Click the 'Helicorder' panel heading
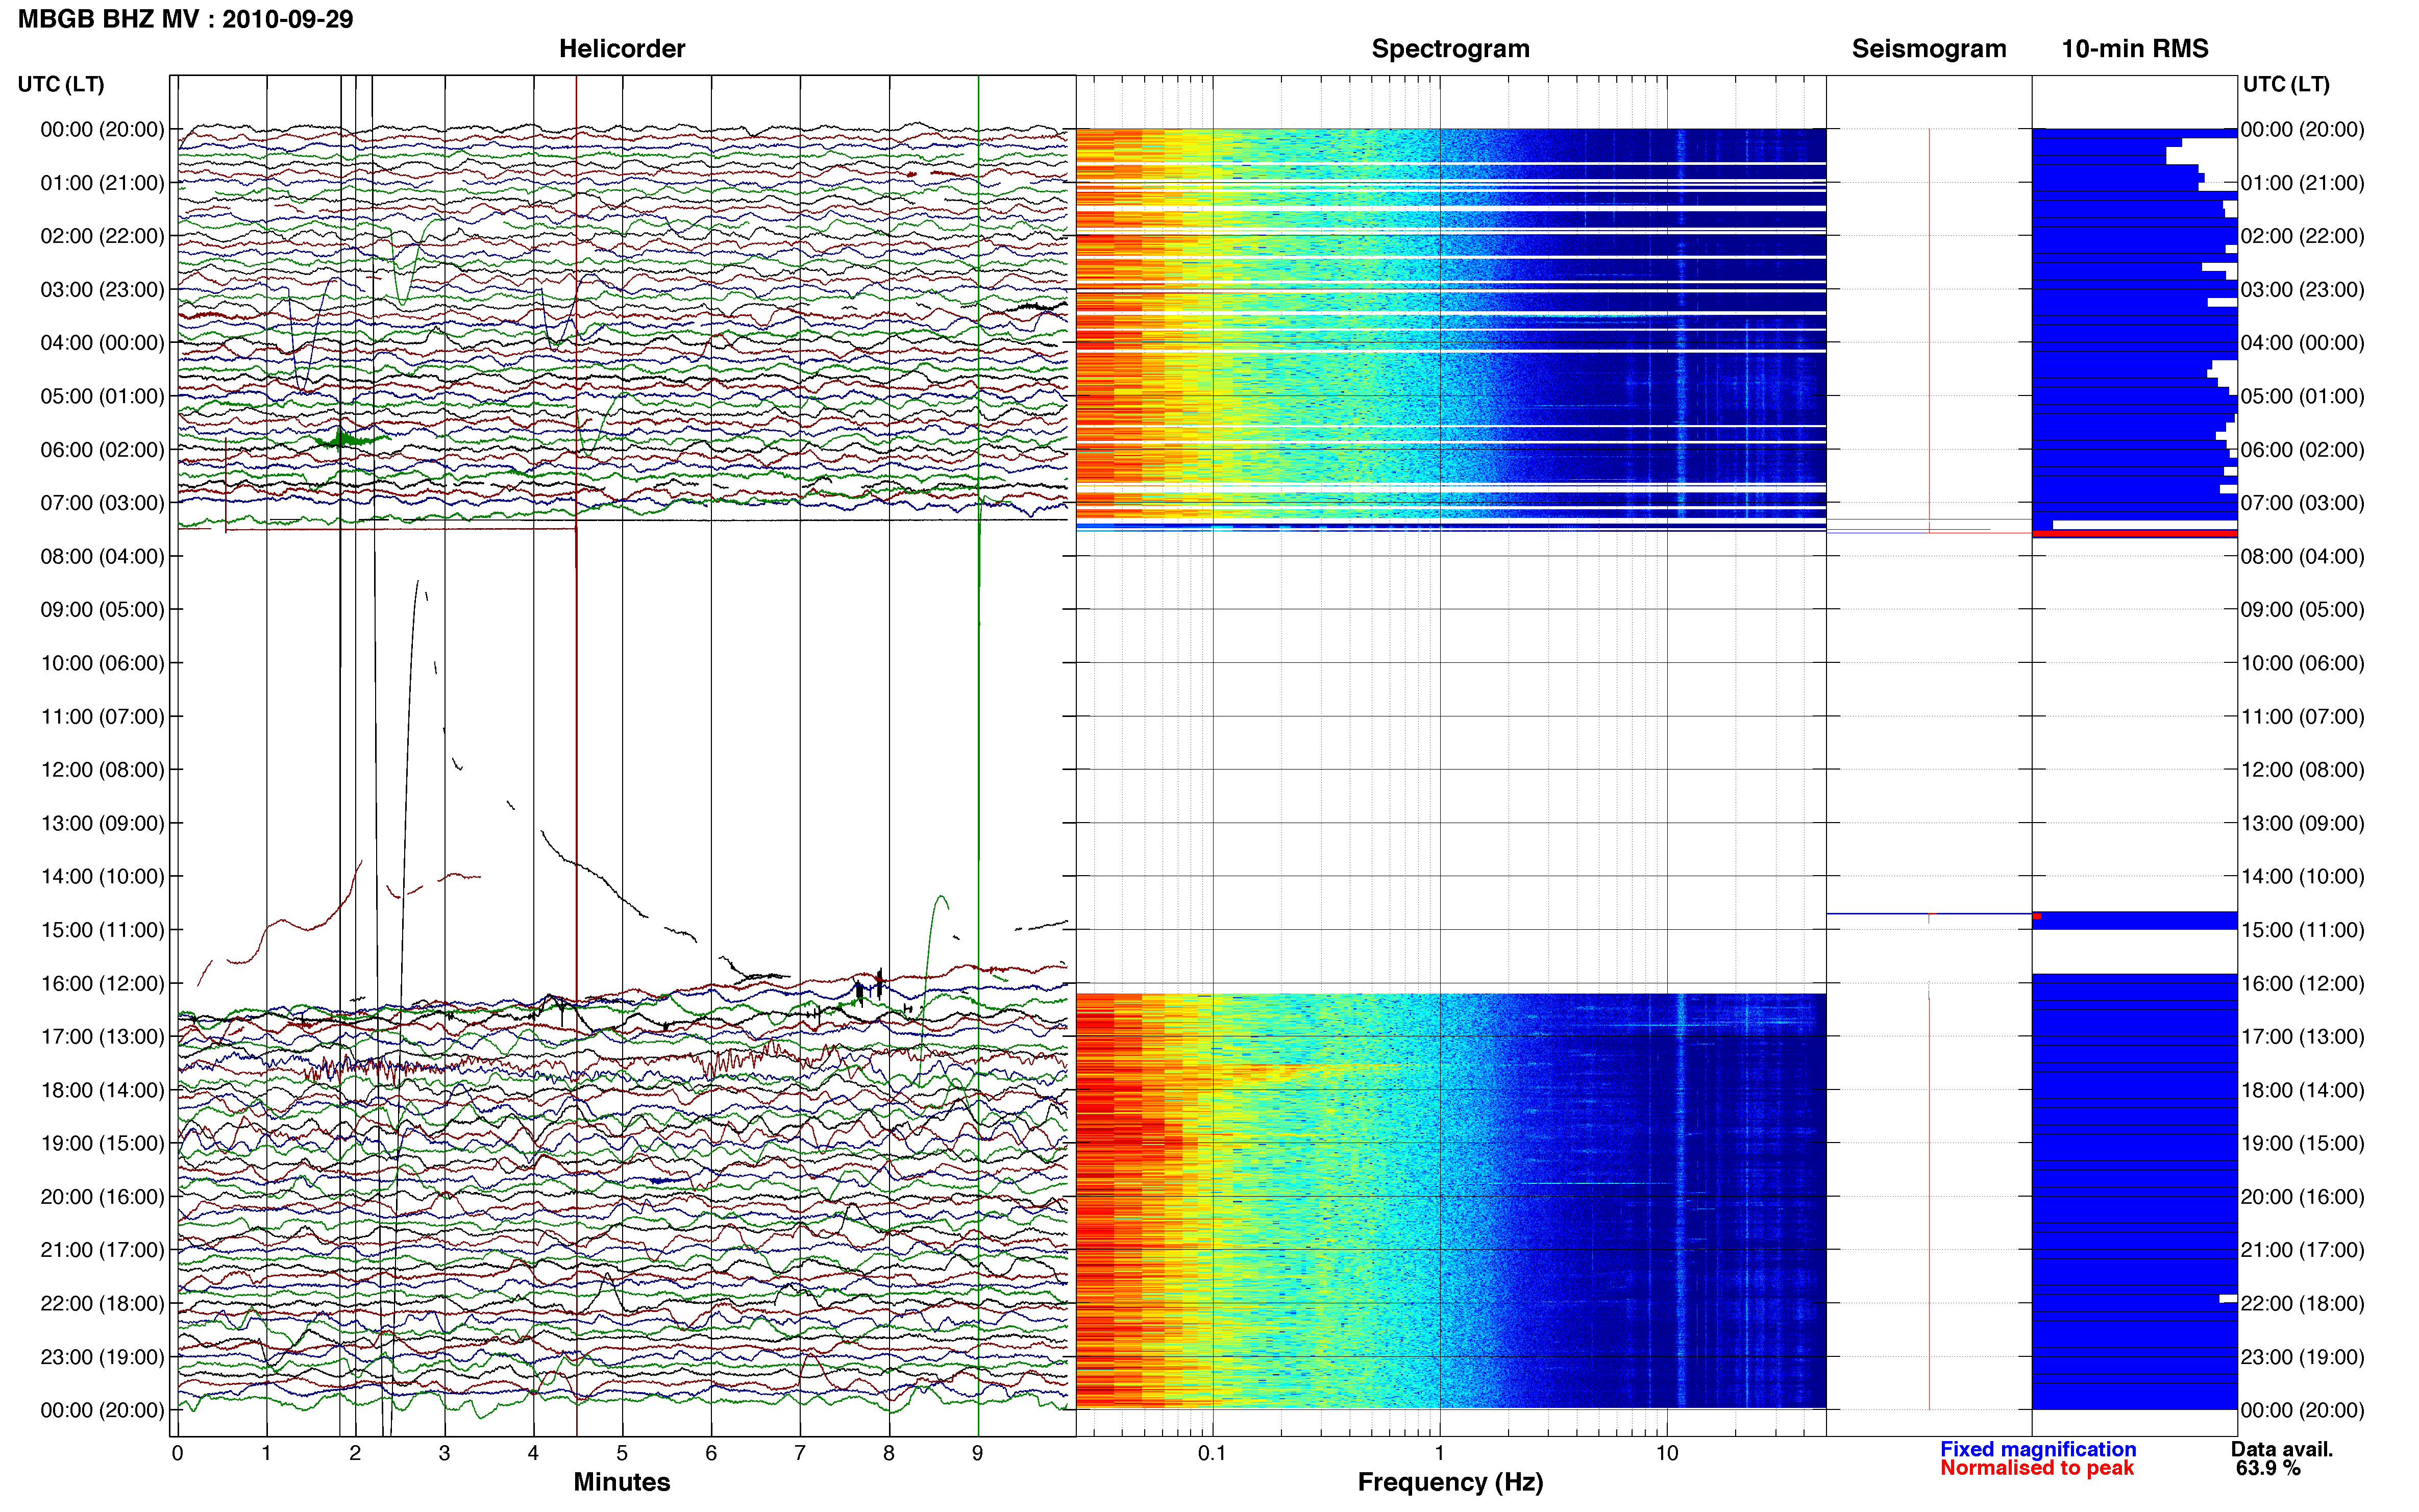Viewport: 2419px width, 1512px height. point(622,48)
